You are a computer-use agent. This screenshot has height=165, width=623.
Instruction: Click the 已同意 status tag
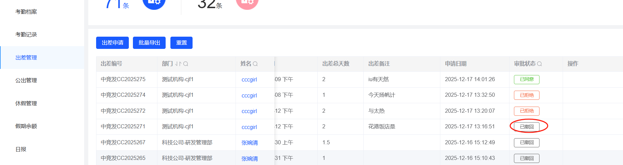527,79
